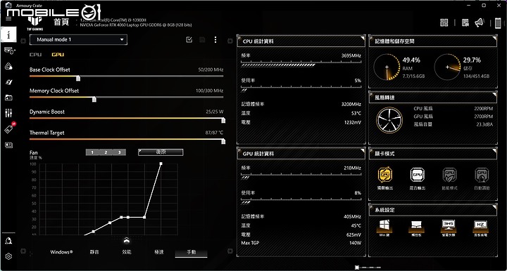Image resolution: width=507 pixels, height=271 pixels.
Task: Open the notice list icon at top right
Action: pos(465,22)
